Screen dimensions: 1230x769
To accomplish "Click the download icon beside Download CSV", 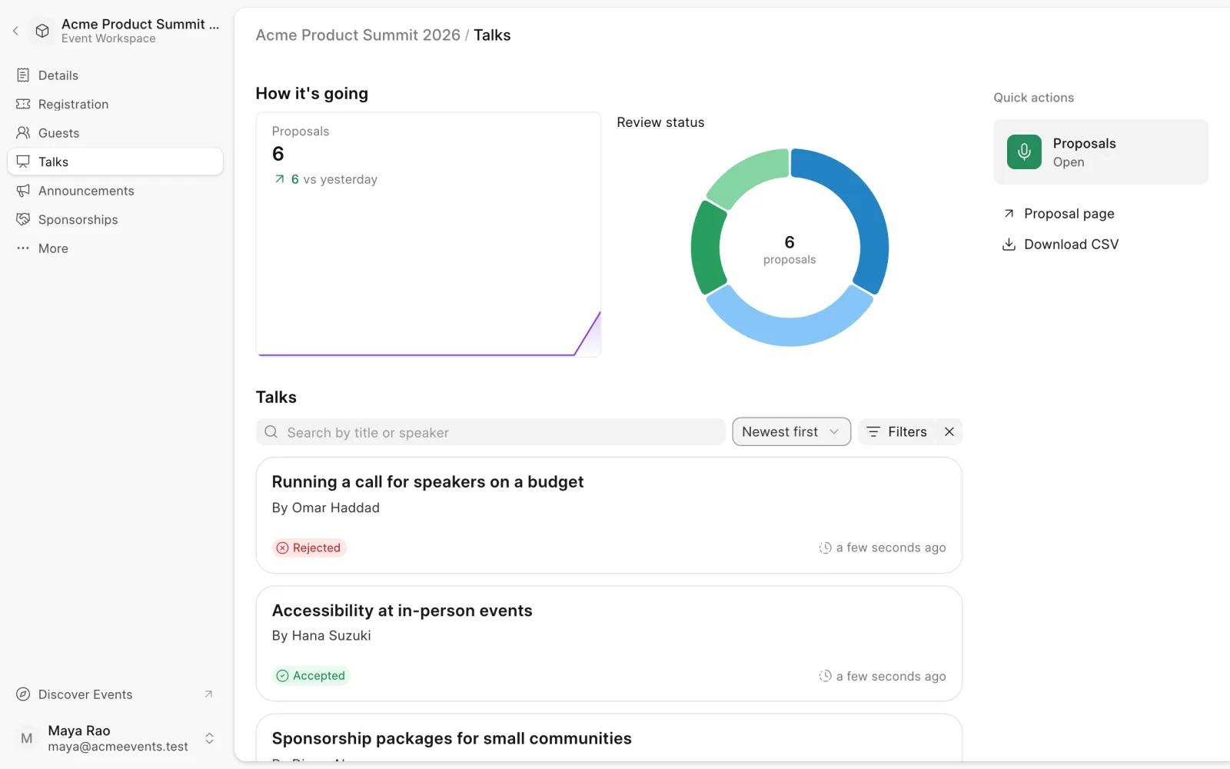I will [x=1009, y=245].
